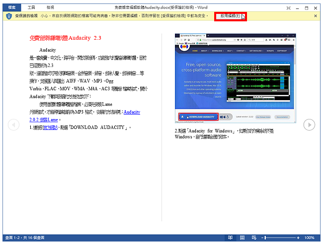Click the Protected View shield icon
This screenshot has width=328, height=243.
(x=9, y=16)
